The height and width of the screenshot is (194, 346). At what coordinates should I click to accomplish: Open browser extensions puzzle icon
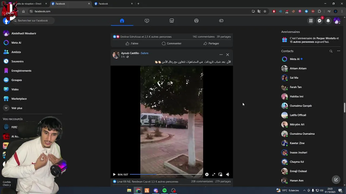[x=320, y=11]
